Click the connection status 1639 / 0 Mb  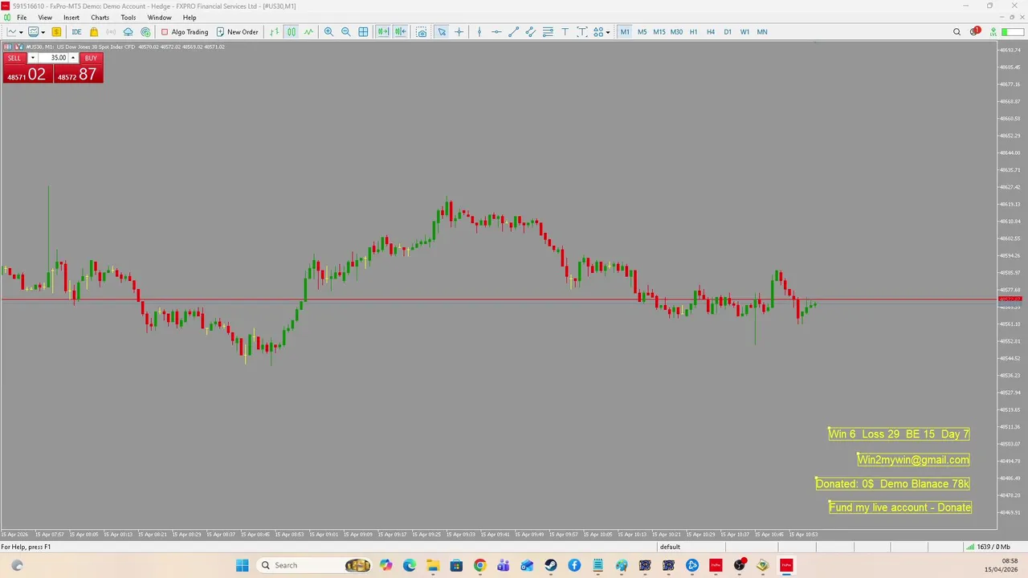(x=988, y=547)
